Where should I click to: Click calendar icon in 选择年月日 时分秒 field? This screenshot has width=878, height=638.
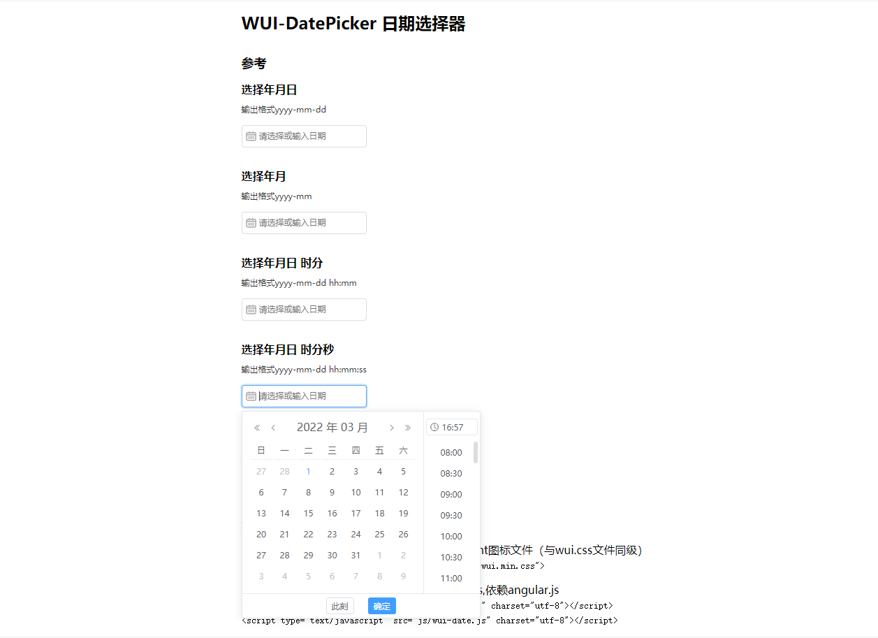point(251,396)
